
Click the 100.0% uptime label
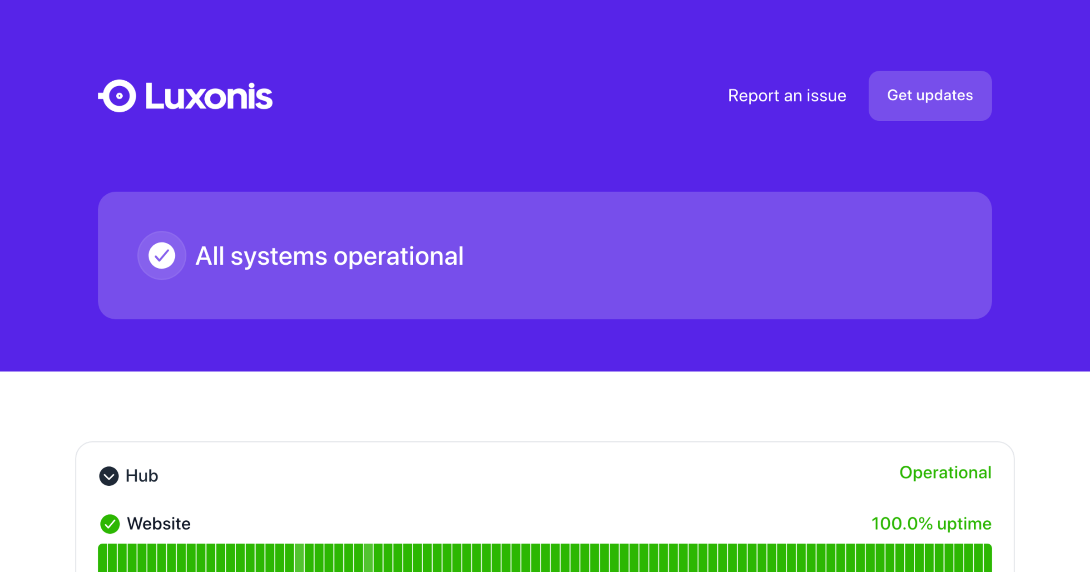click(931, 524)
